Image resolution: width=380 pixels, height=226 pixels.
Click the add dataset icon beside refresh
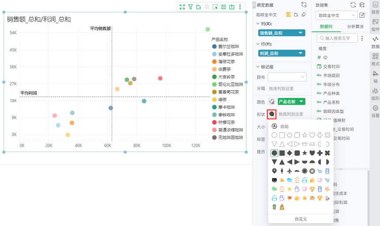point(362,4)
